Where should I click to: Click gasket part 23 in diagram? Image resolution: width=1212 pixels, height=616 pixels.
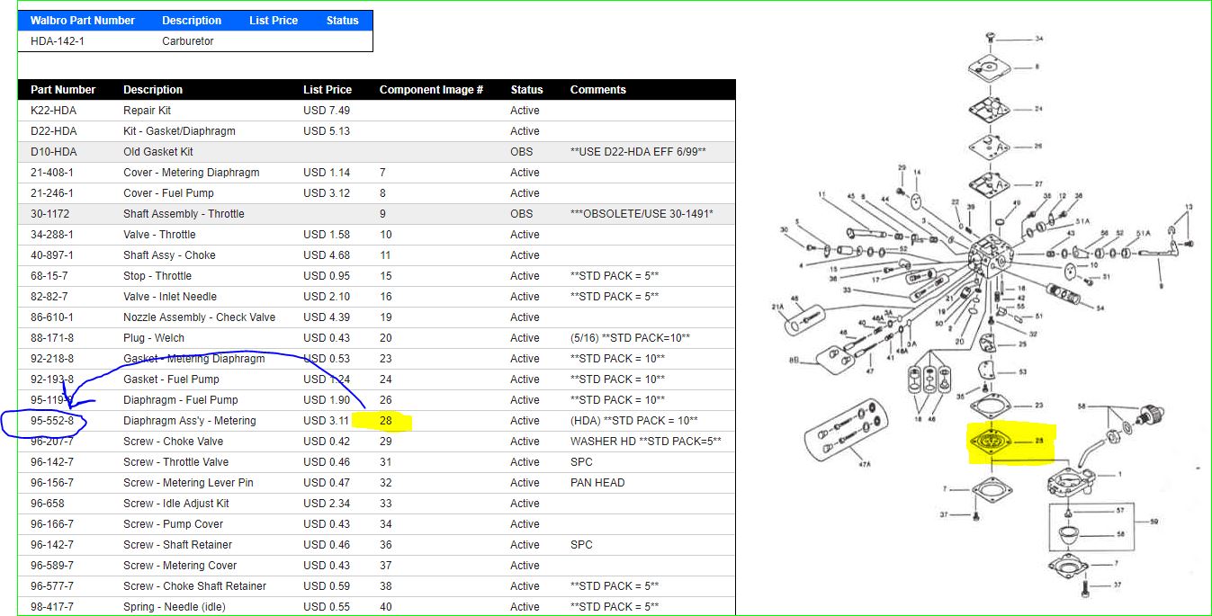[998, 406]
